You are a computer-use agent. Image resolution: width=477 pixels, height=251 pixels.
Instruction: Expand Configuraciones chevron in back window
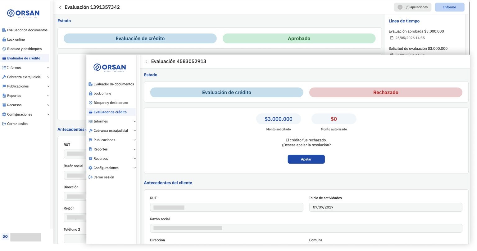pos(48,114)
